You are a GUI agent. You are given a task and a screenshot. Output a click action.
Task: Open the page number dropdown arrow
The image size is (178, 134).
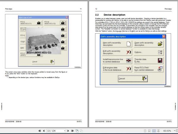(65, 131)
